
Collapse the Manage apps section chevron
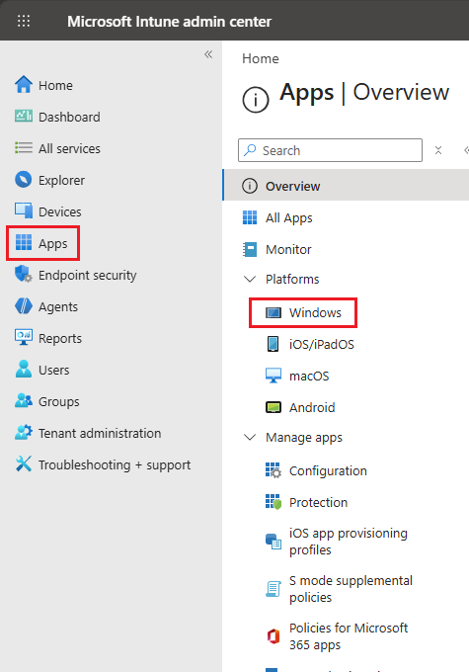click(x=250, y=437)
